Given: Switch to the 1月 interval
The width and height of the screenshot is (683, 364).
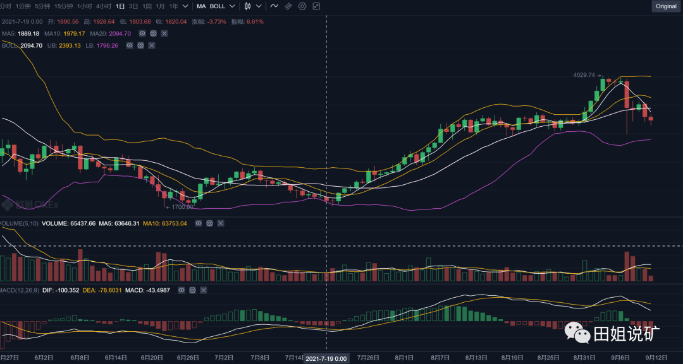Looking at the screenshot, I should tap(160, 6).
